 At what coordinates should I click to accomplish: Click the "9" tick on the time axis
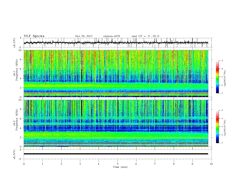(192, 164)
